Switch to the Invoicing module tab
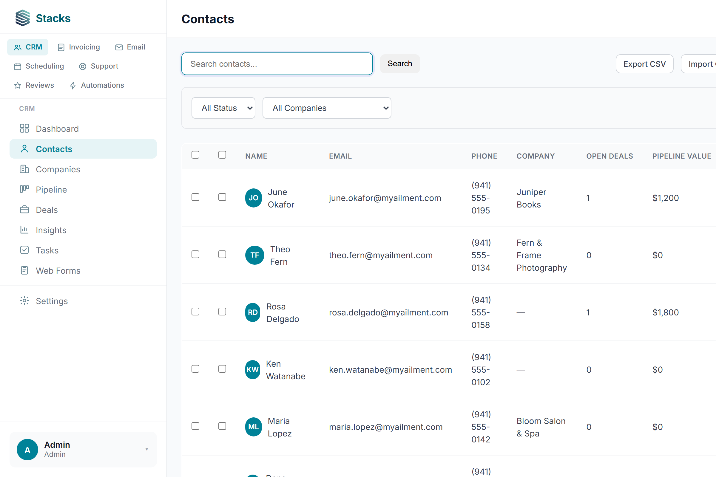 point(78,47)
